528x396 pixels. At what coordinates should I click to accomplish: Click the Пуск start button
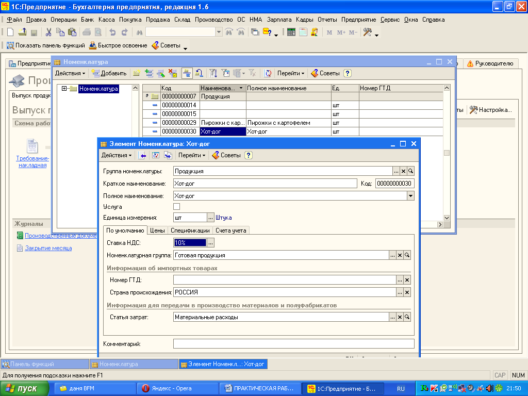[24, 389]
